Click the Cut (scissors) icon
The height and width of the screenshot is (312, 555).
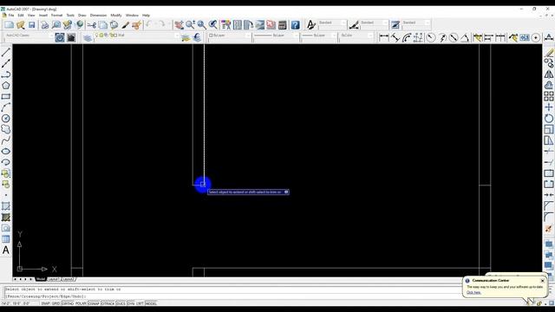[x=92, y=25]
